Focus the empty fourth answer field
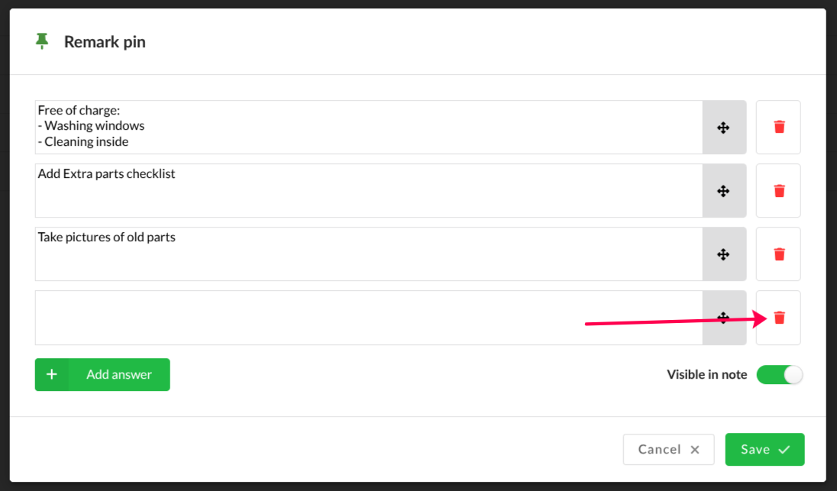Image resolution: width=837 pixels, height=491 pixels. [368, 318]
